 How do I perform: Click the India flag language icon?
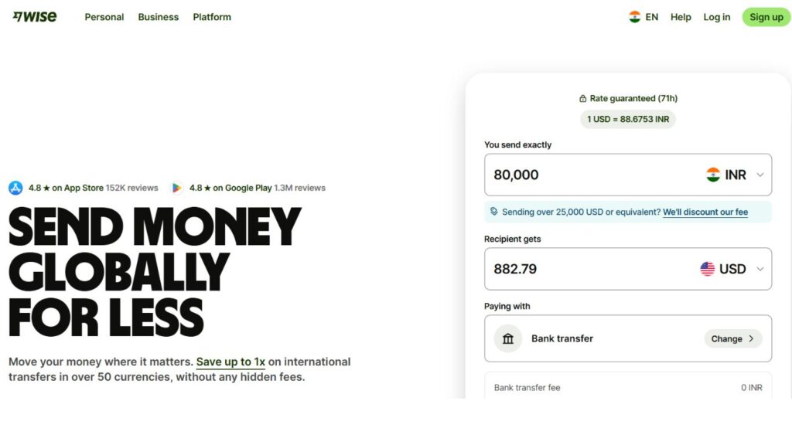[635, 16]
